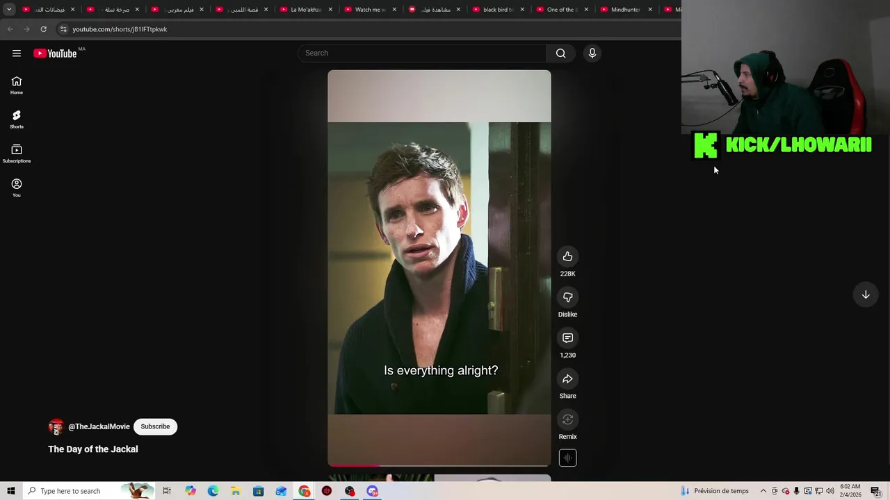Open the You section in sidebar
Viewport: 890px width, 500px height.
pos(17,187)
